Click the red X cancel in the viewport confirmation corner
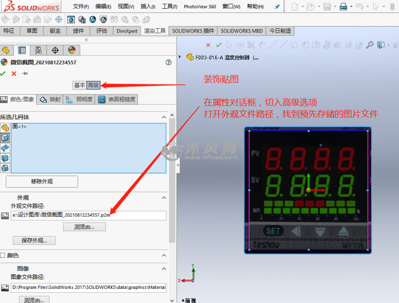The image size is (399, 303). click(208, 45)
